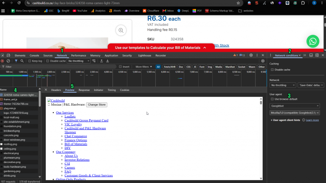The width and height of the screenshot is (326, 183).
Task: Switch to Console tab
Action: 34,56
